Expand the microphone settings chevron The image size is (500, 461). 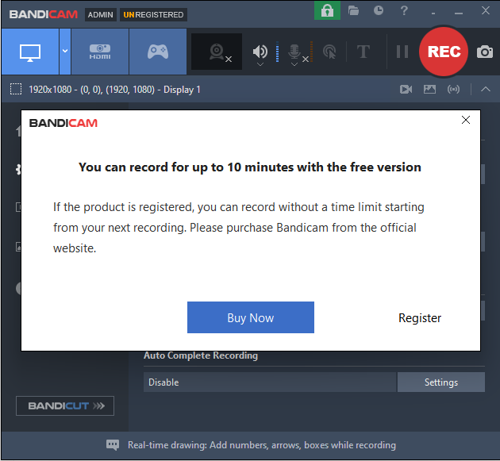(x=294, y=64)
